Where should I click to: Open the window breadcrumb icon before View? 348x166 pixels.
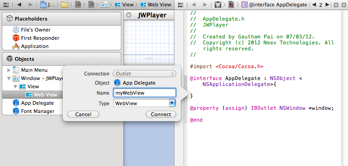pos(104,5)
